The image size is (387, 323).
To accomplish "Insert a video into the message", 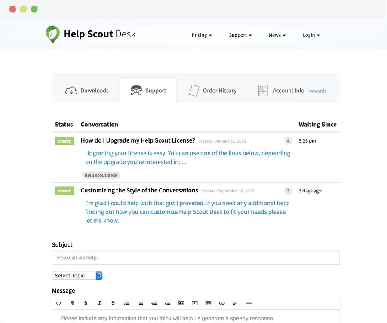I will 195,303.
